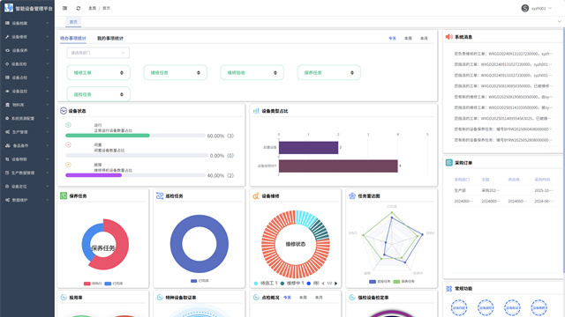Open the 请选择部门 department dropdown

pyautogui.click(x=98, y=53)
